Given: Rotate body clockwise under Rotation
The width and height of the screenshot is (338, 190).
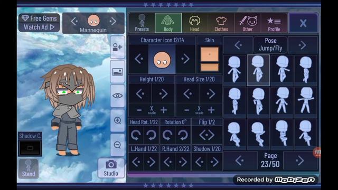Looking at the screenshot, I should [183, 135].
